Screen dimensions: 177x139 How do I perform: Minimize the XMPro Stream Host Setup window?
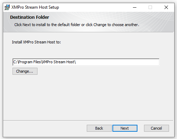pos(135,7)
